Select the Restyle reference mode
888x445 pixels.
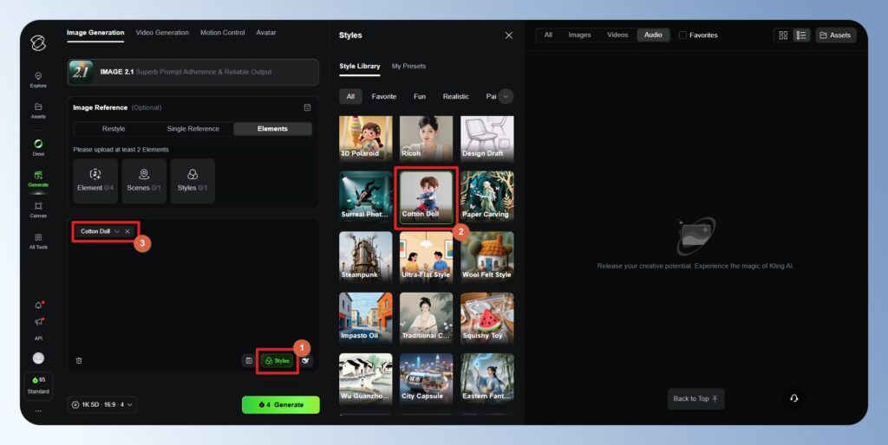114,129
